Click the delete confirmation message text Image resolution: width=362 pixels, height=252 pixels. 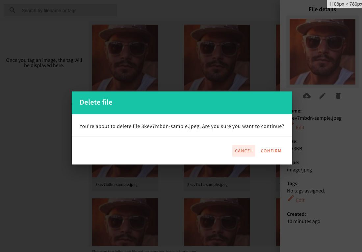tap(182, 126)
